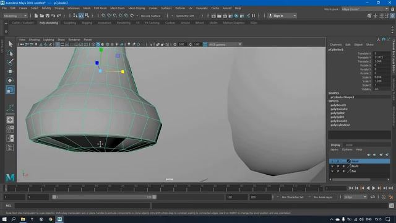The height and width of the screenshot is (223, 396).
Task: Toggle loop playback button
Action: (x=372, y=197)
